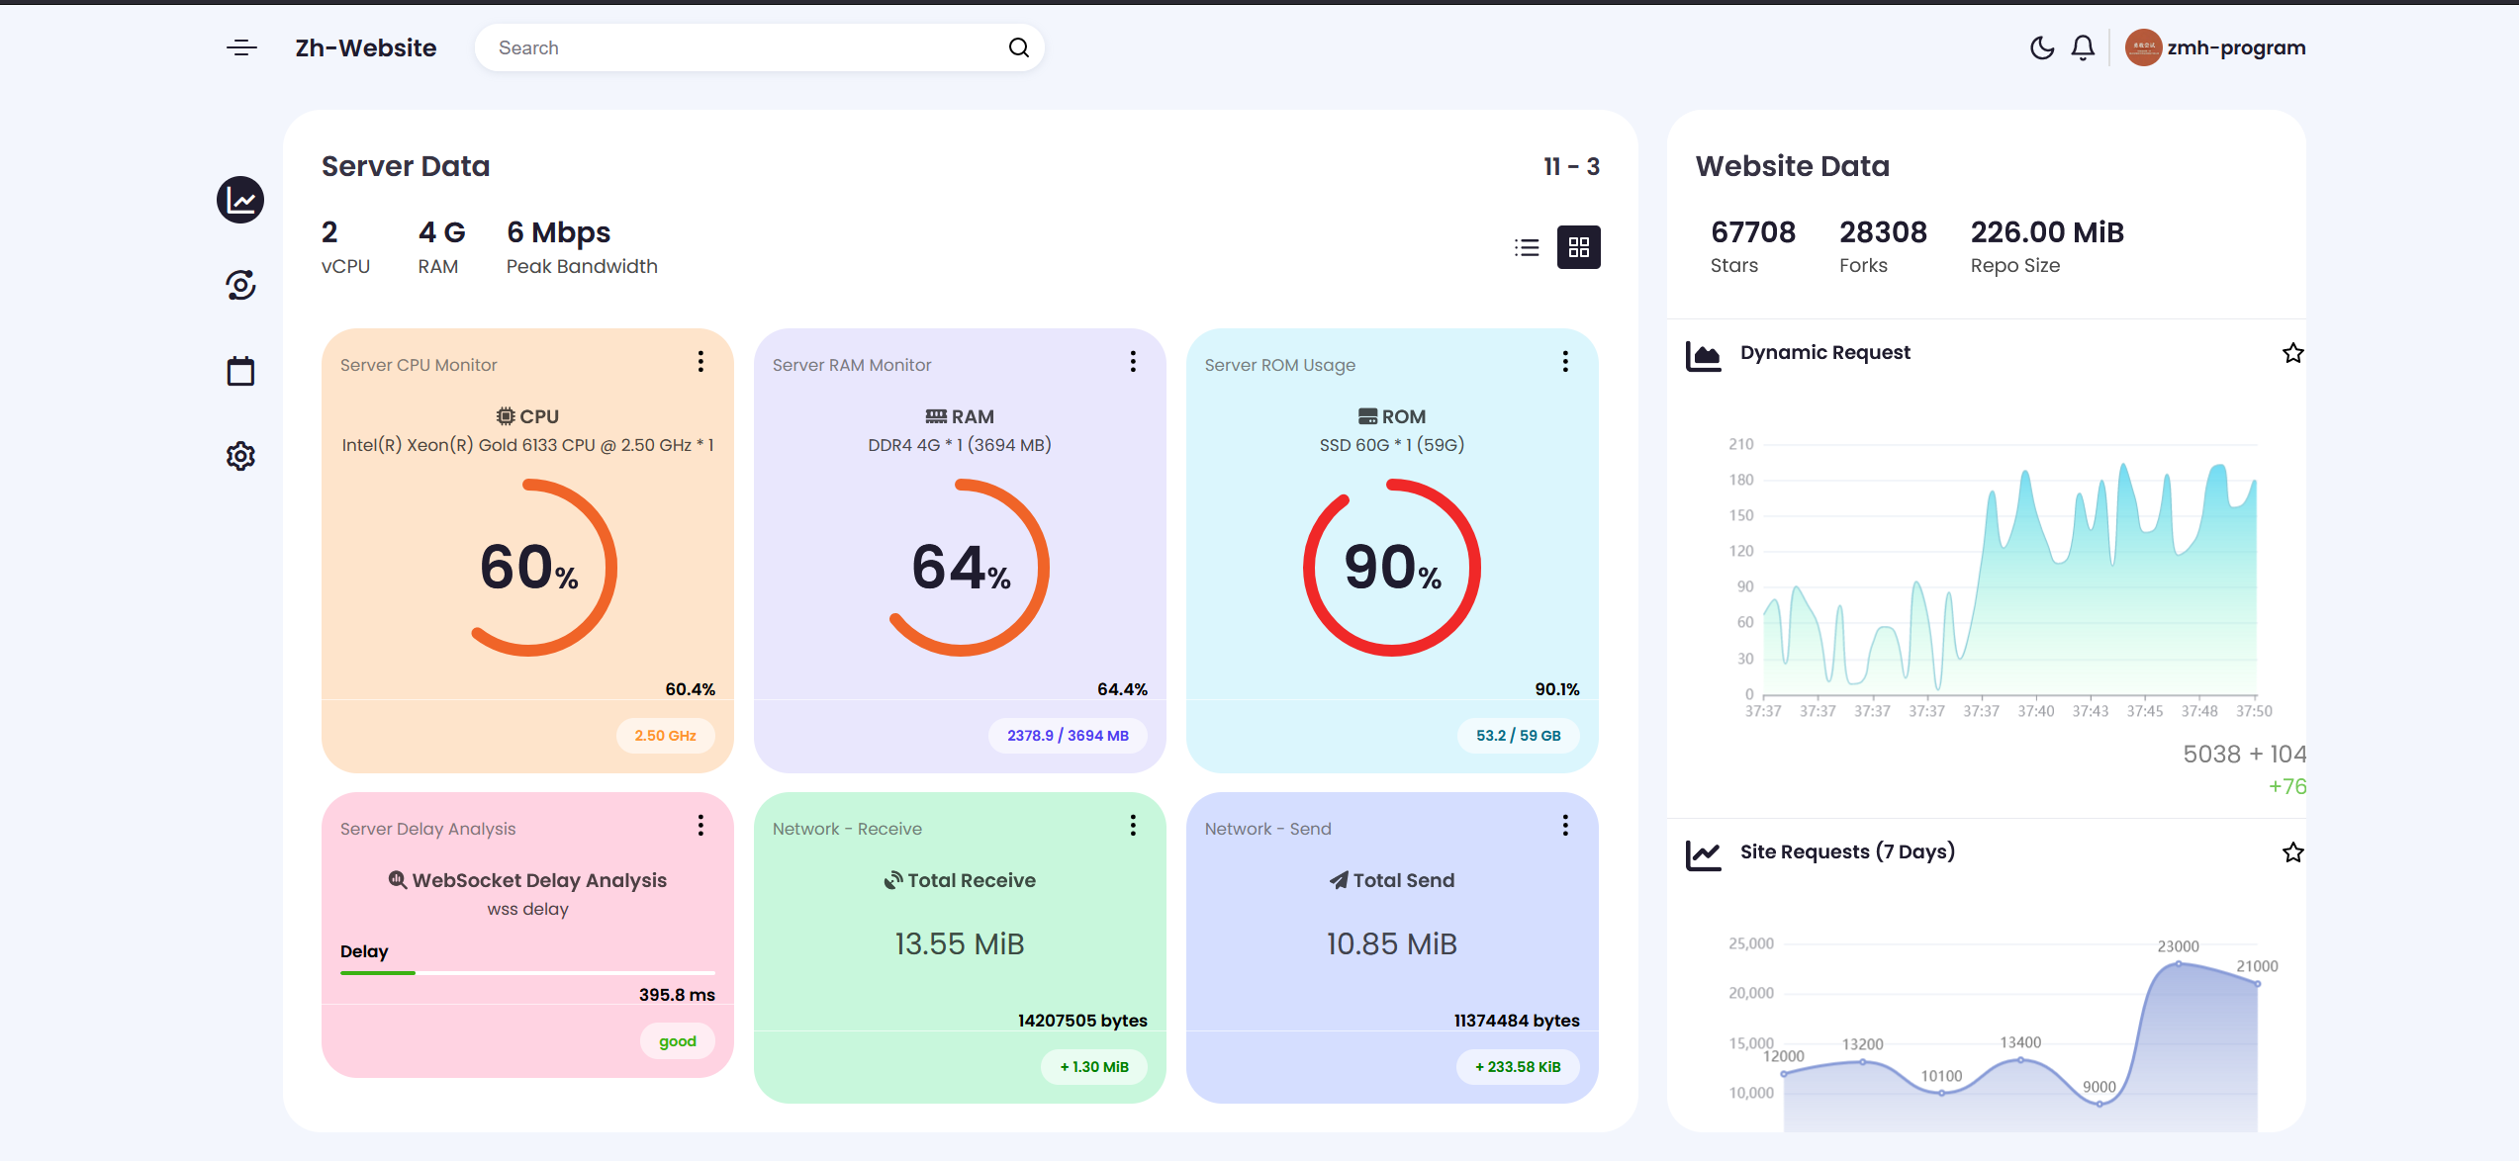Open Network - Receive three-dot menu
This screenshot has height=1161, width=2519.
(x=1133, y=826)
